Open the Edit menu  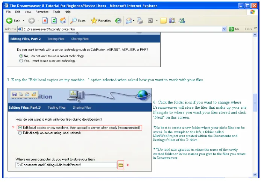(x=17, y=12)
